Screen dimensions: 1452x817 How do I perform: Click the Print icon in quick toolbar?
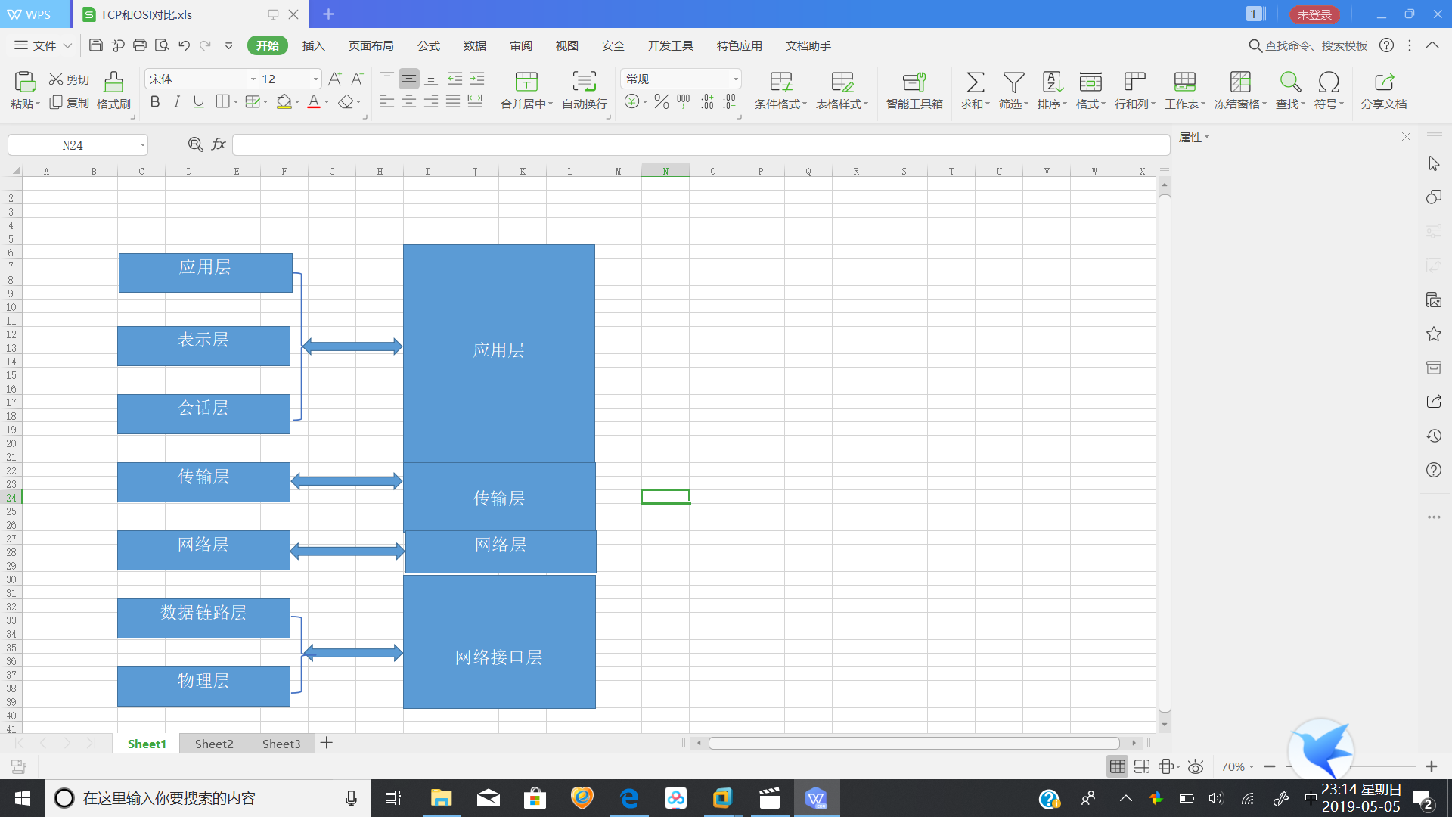(140, 45)
